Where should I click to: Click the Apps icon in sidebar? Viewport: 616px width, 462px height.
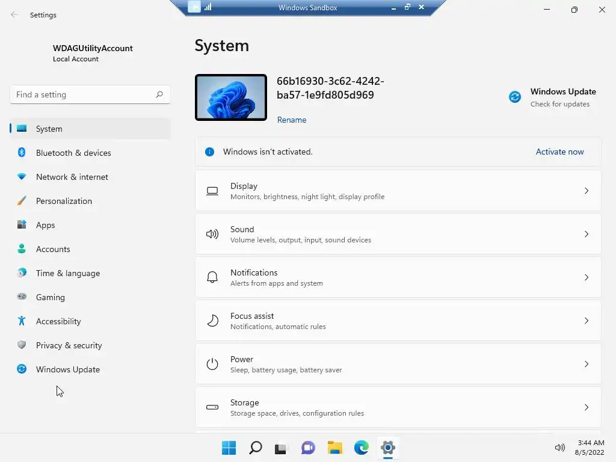click(22, 225)
